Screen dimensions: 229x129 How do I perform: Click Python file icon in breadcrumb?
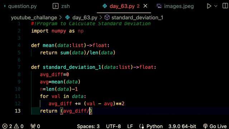coord(68,18)
